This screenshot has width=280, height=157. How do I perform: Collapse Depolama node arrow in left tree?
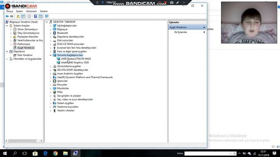click(x=7, y=51)
